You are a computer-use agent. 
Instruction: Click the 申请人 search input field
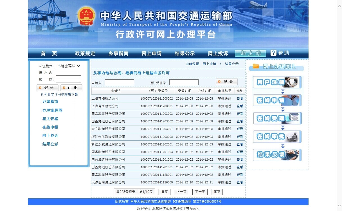[120, 82]
